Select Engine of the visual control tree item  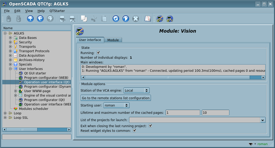(x=47, y=95)
